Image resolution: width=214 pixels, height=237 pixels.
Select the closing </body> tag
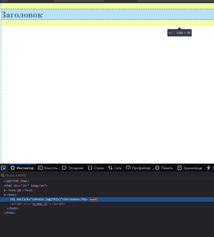tap(12, 208)
